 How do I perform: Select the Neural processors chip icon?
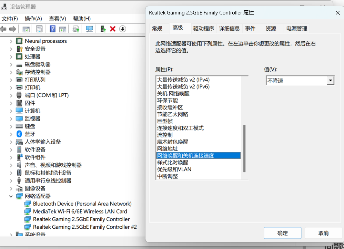19,41
